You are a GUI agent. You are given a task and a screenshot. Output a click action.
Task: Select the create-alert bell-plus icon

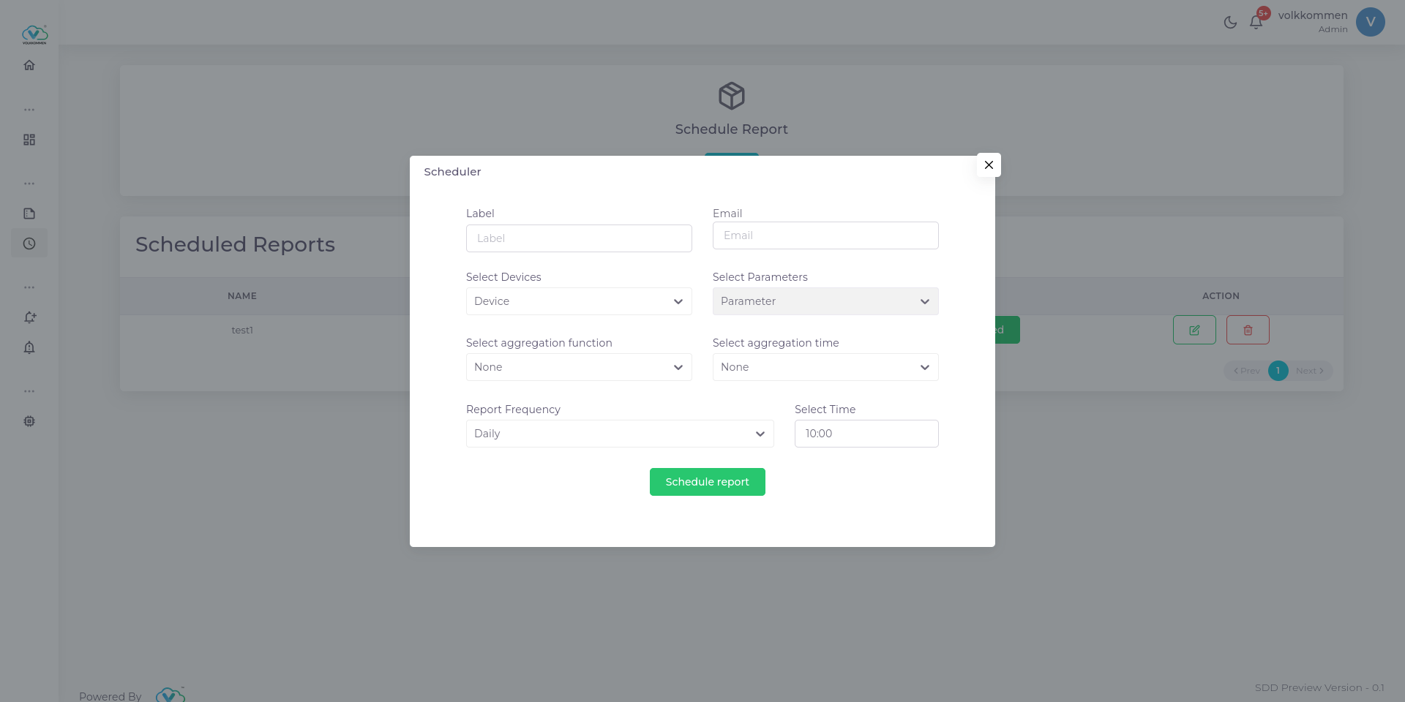tap(29, 317)
